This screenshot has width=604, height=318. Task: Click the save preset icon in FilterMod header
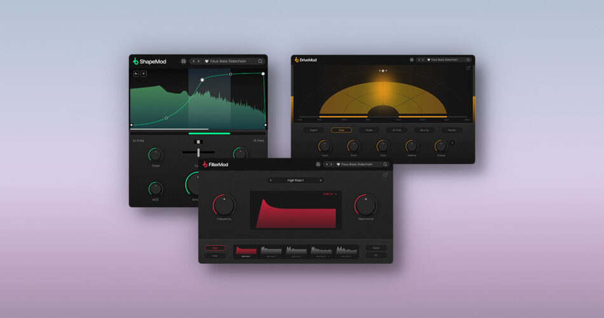click(x=317, y=164)
